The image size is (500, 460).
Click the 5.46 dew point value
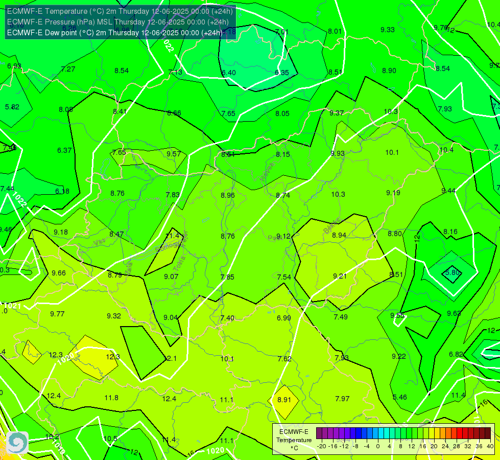click(x=399, y=397)
